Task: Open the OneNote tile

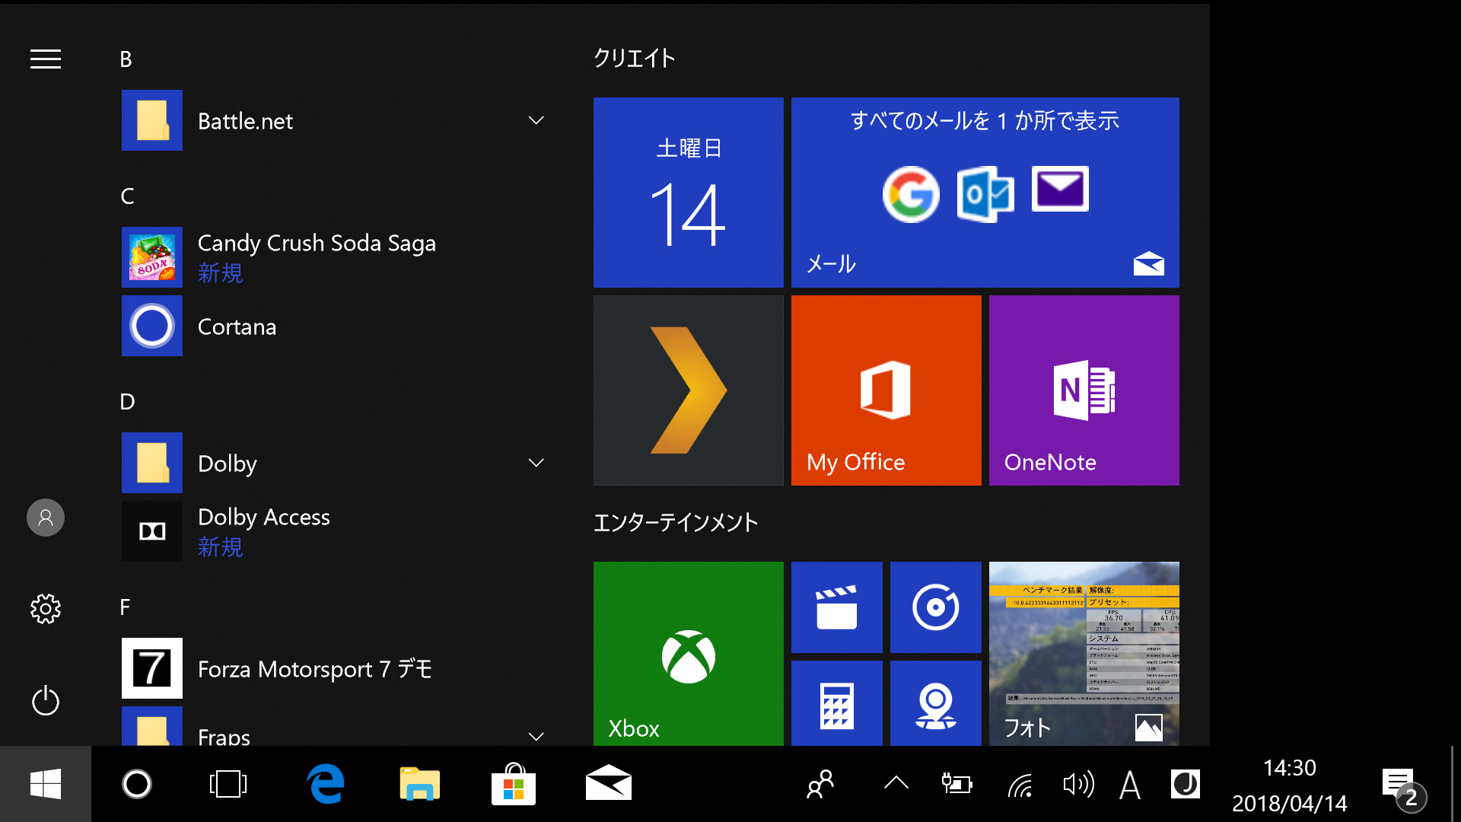Action: (x=1084, y=390)
